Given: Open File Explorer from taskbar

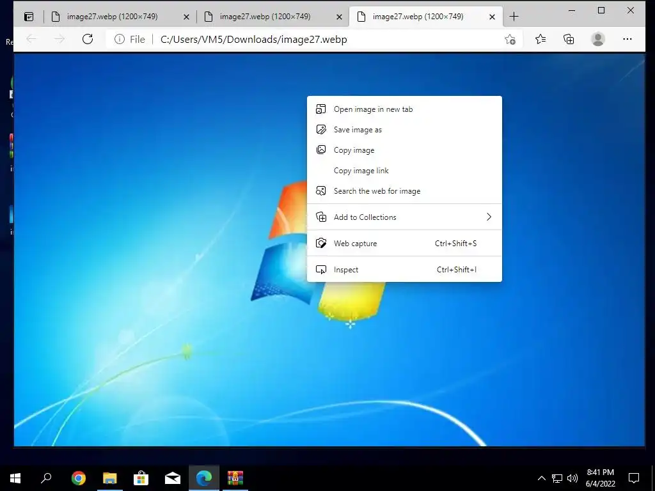Looking at the screenshot, I should click(x=110, y=478).
